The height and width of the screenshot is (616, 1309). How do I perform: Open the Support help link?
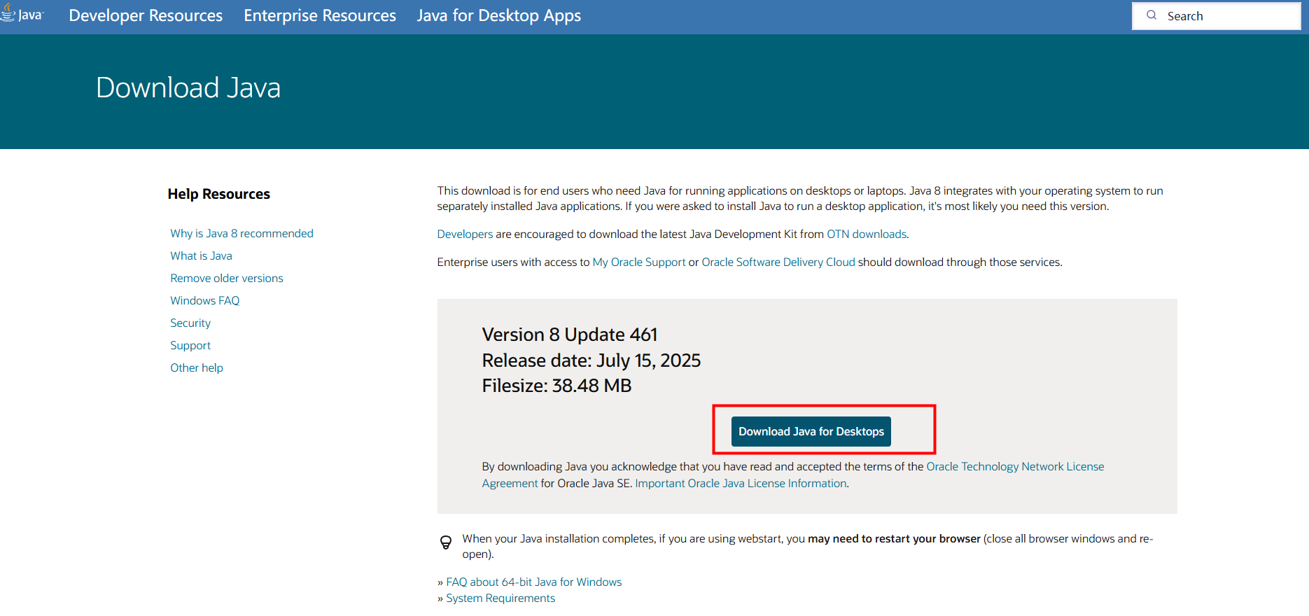tap(190, 345)
